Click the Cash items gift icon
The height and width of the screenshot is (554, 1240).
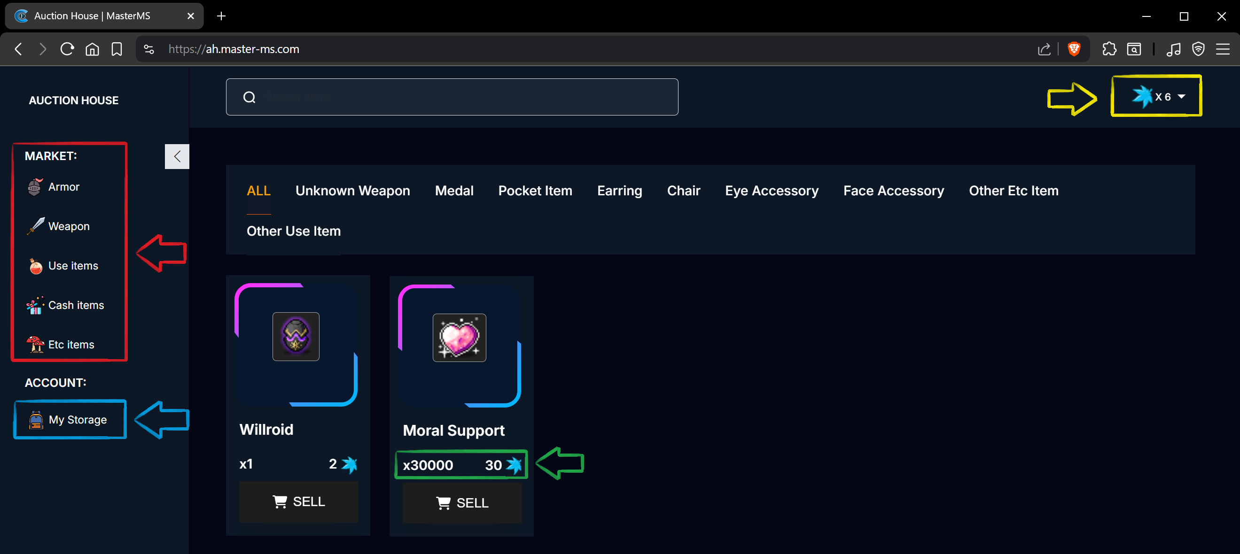tap(35, 305)
